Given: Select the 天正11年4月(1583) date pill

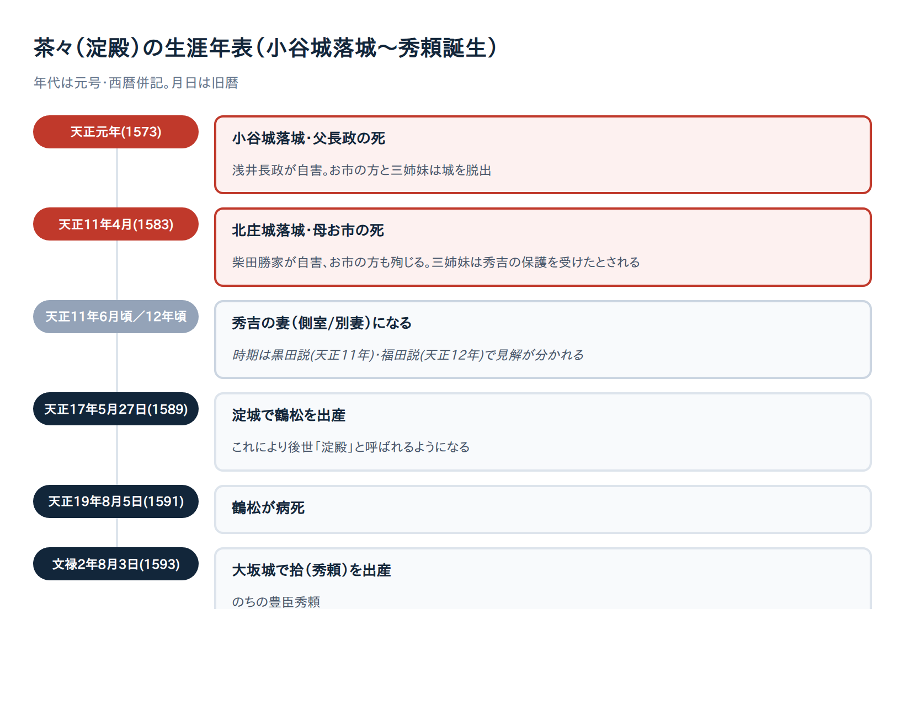Looking at the screenshot, I should (x=116, y=224).
